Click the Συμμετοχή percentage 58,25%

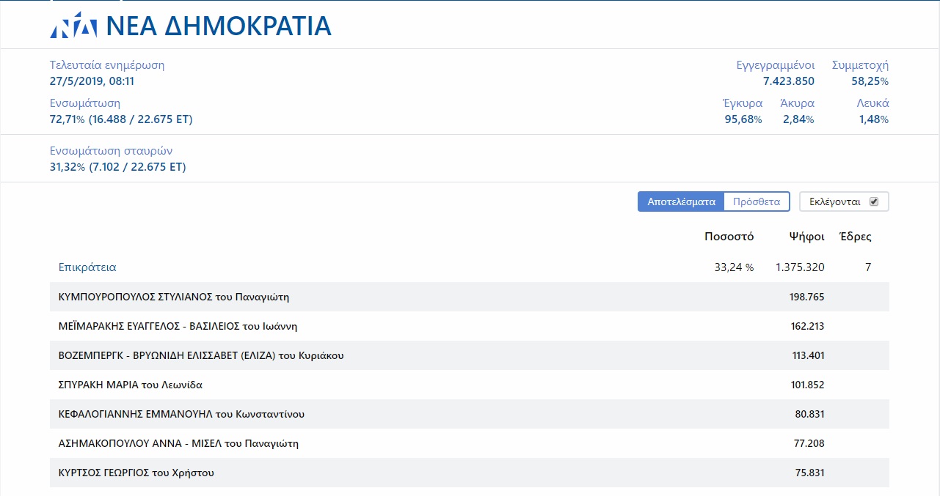tap(870, 81)
